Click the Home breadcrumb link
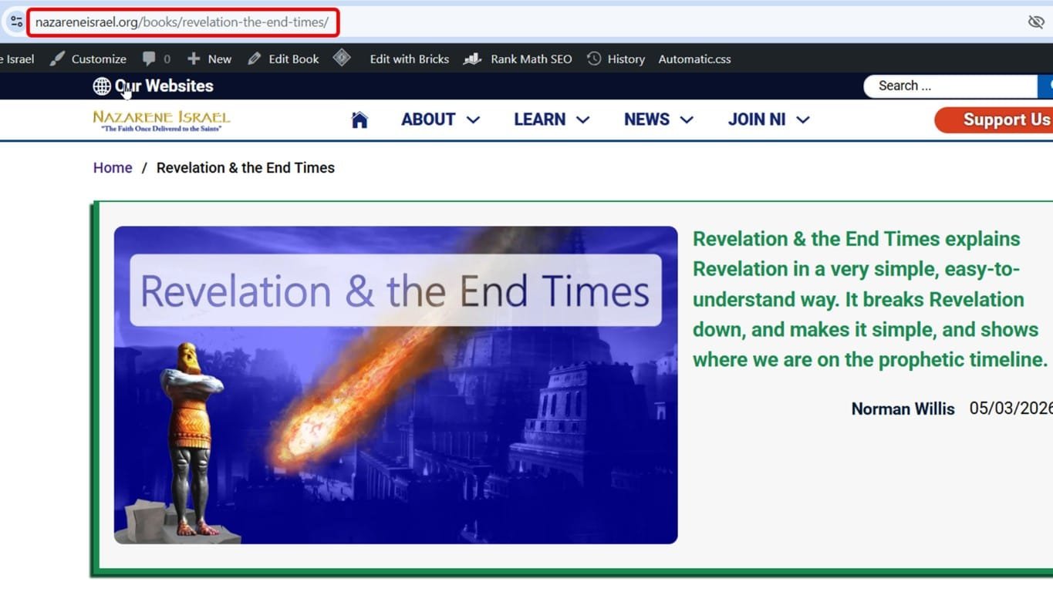The image size is (1053, 592). click(113, 167)
